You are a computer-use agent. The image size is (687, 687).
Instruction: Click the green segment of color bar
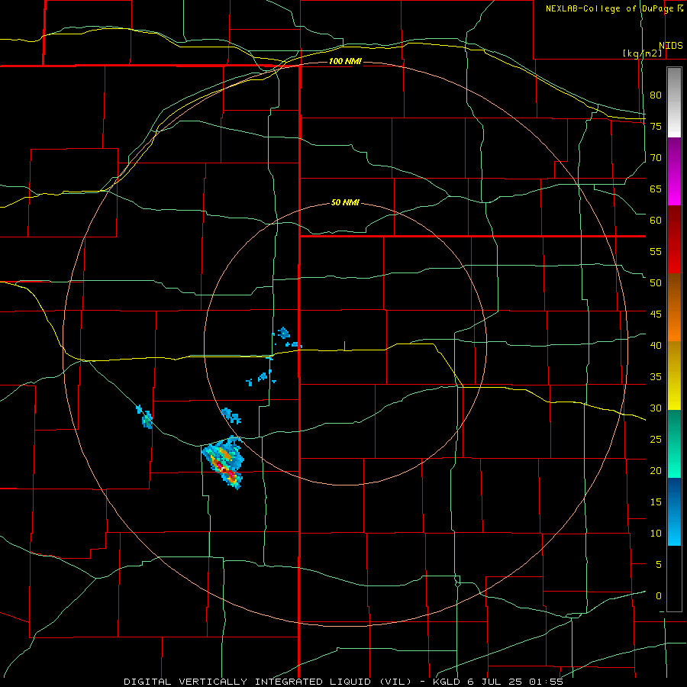[x=674, y=443]
